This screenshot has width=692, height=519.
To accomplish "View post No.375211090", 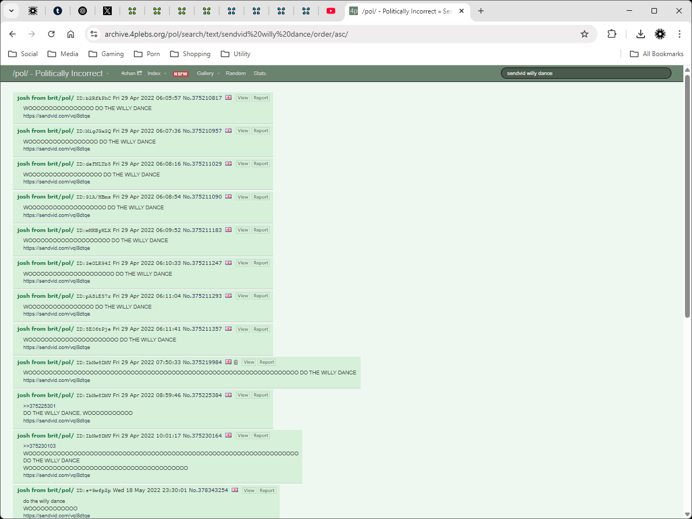I will pyautogui.click(x=243, y=197).
